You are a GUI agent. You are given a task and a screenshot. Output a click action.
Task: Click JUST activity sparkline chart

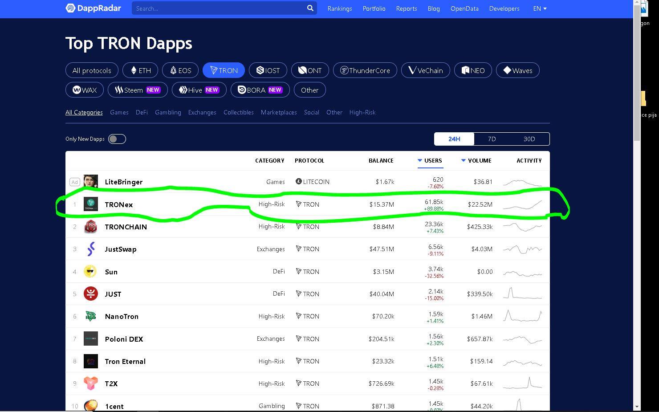pos(522,294)
